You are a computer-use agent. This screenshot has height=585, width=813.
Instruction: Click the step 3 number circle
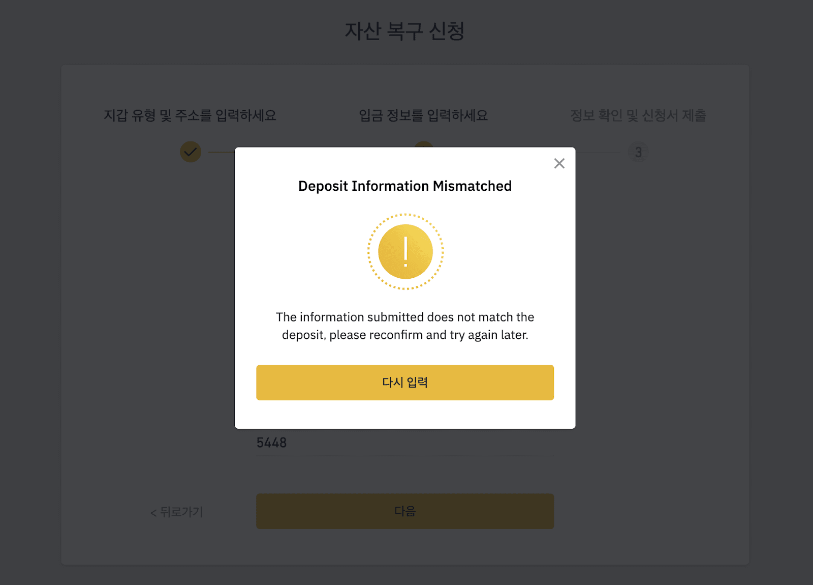[x=638, y=152]
